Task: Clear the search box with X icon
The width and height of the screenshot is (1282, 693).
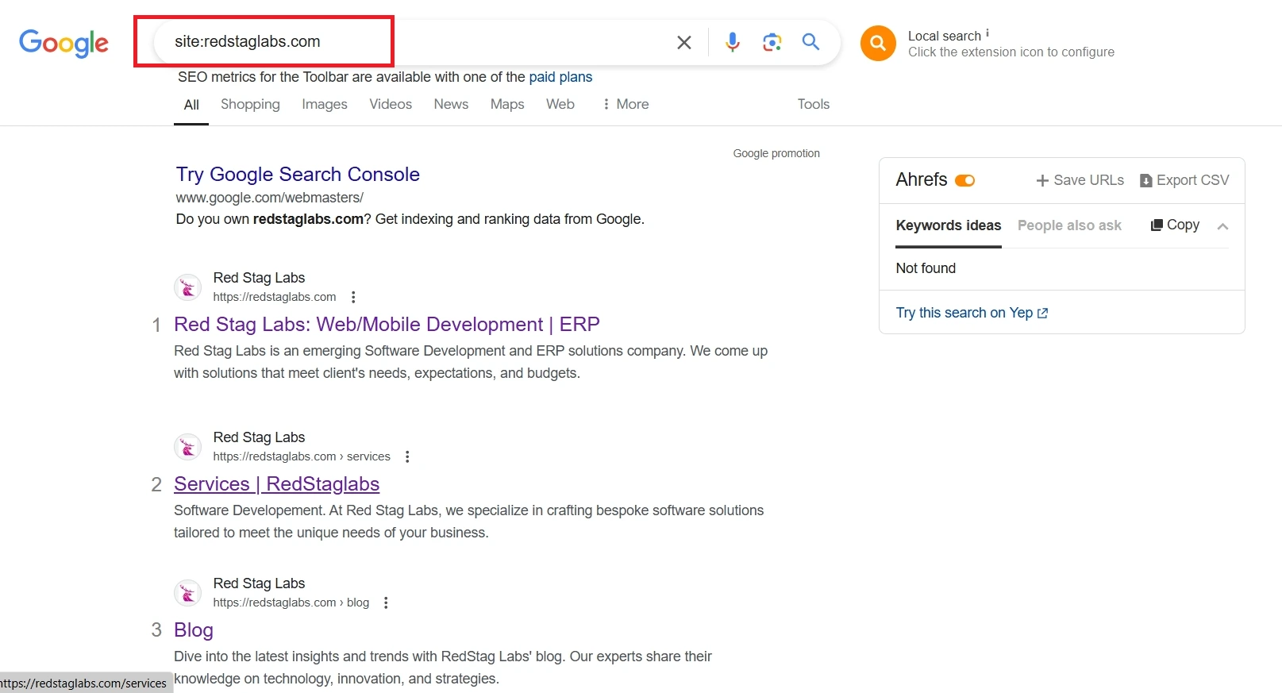Action: click(683, 42)
